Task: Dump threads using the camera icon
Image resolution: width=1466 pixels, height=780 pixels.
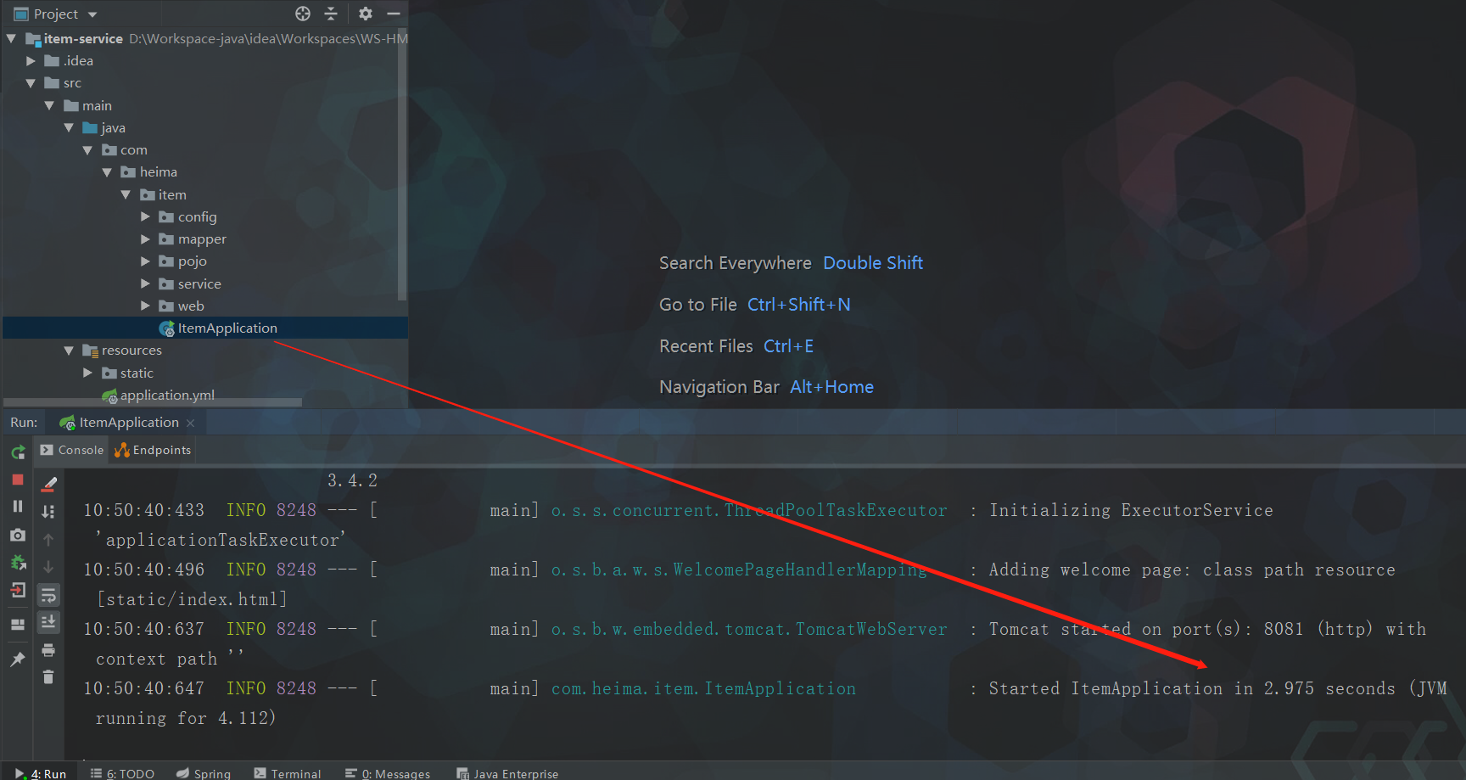Action: coord(18,535)
